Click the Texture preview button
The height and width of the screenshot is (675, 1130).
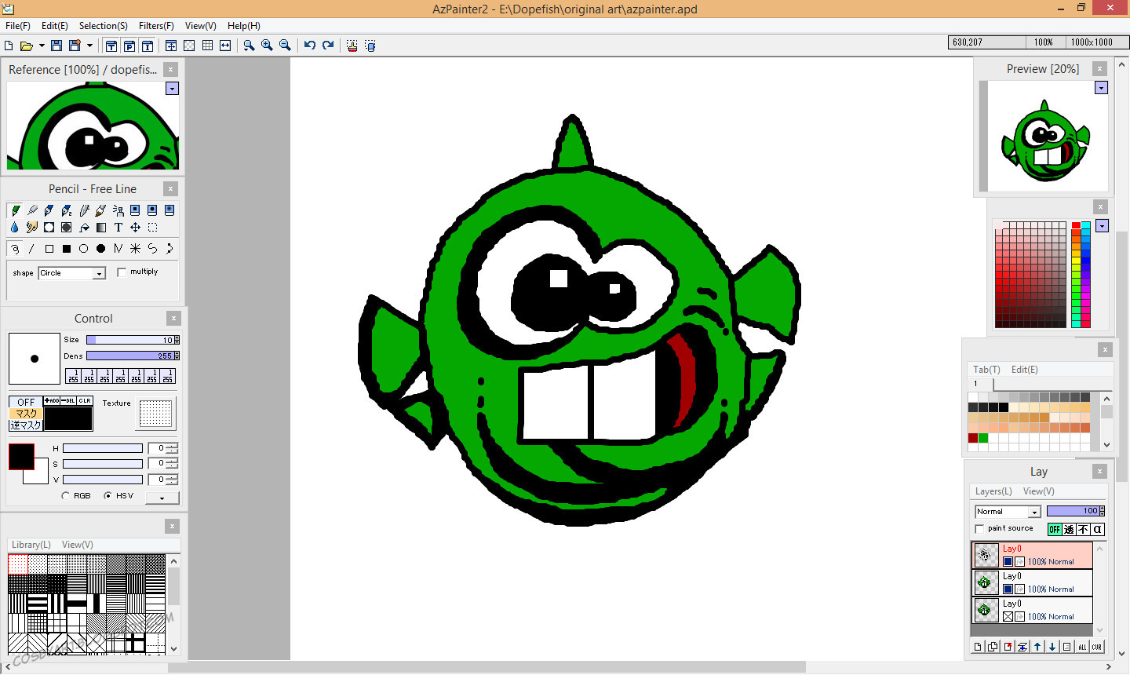pyautogui.click(x=155, y=414)
